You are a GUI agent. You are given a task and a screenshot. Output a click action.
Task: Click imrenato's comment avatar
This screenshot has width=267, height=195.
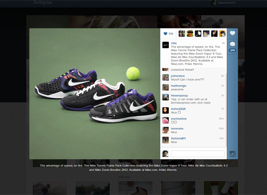166,130
